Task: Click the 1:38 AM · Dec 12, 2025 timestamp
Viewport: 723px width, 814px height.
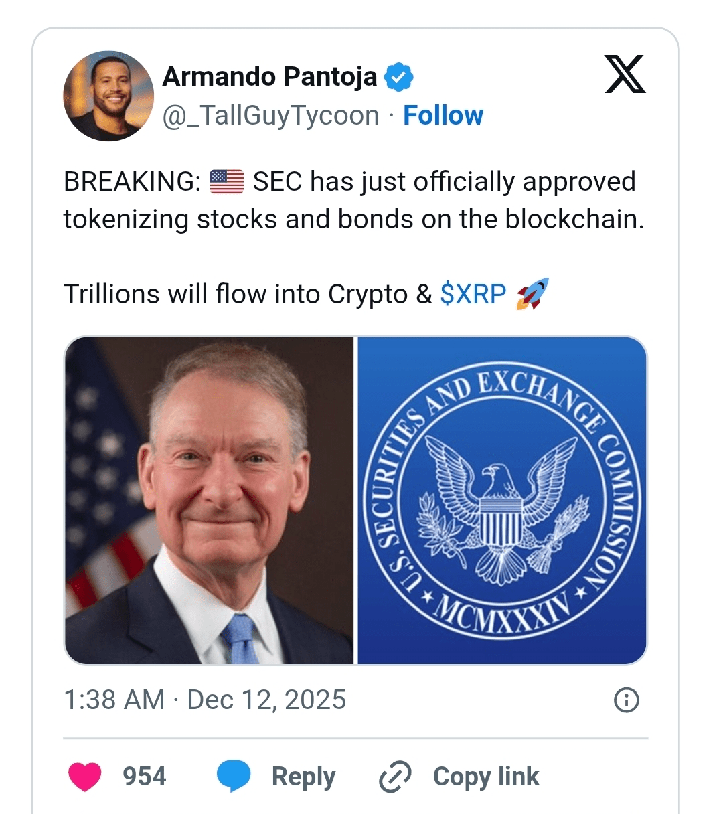Action: 205,700
